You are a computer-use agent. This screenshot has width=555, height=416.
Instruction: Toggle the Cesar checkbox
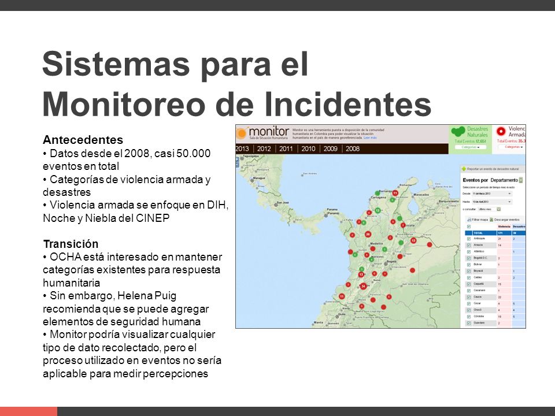[469, 303]
